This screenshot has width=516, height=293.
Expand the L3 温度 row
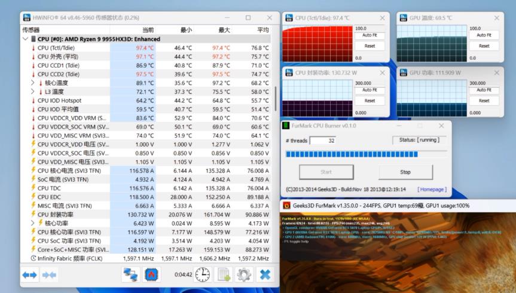click(32, 91)
